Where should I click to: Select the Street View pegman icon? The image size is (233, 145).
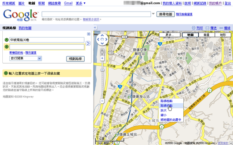click(102, 52)
